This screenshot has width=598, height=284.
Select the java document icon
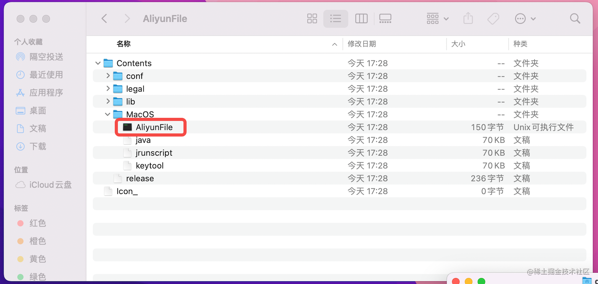127,140
